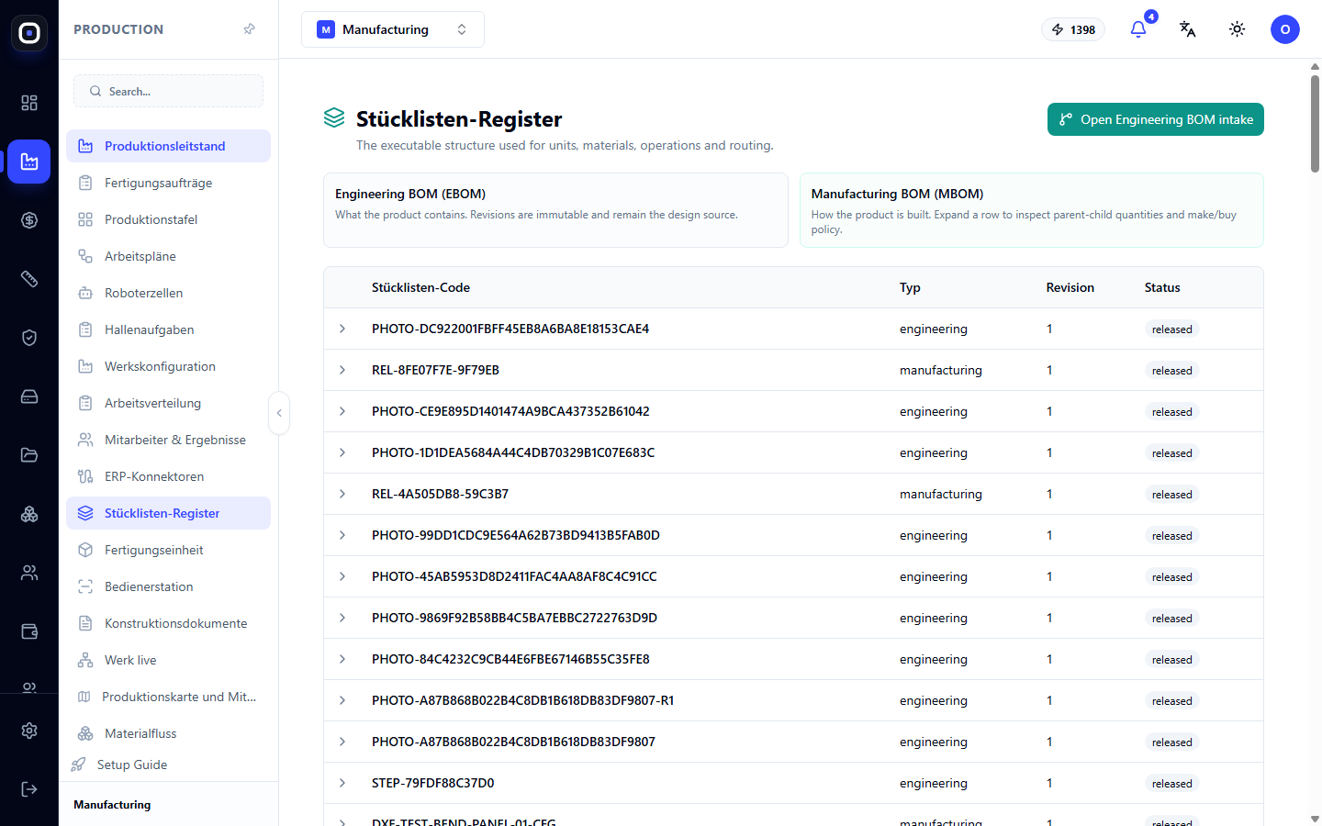Expand row REL-8FE07F7E-9F79EB
The height and width of the screenshot is (826, 1322).
click(x=342, y=370)
